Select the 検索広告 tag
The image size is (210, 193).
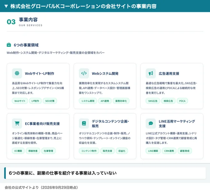tap(168, 101)
